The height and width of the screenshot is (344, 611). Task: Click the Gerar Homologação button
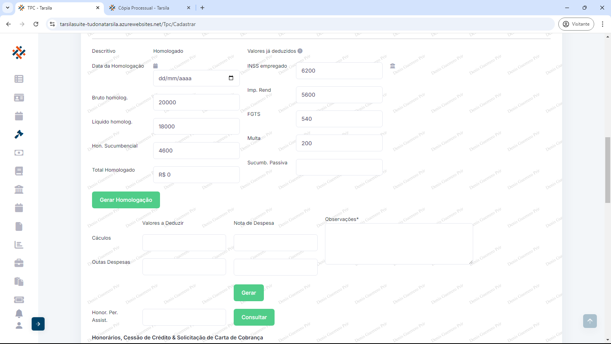[126, 200]
